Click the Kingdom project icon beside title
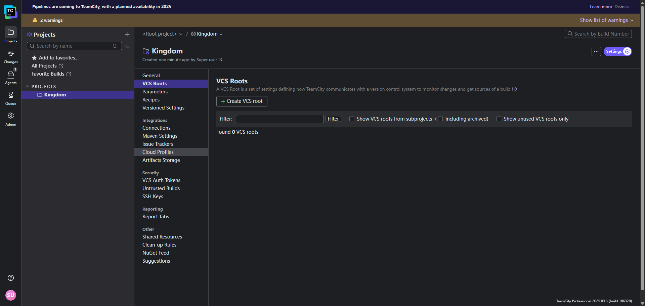This screenshot has height=306, width=645. 146,51
